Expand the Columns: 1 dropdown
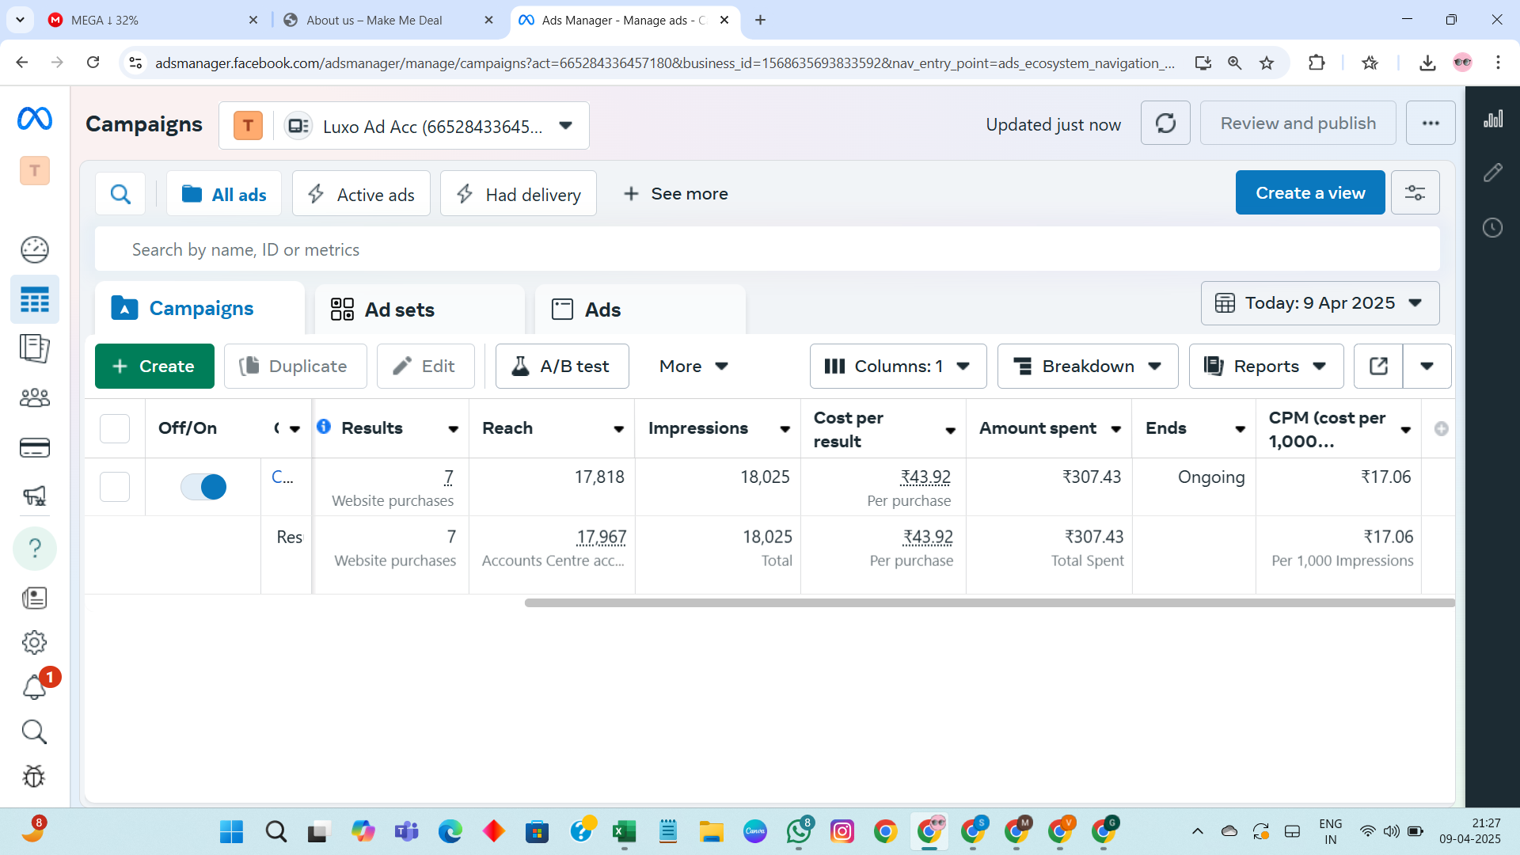Image resolution: width=1520 pixels, height=855 pixels. pos(898,366)
